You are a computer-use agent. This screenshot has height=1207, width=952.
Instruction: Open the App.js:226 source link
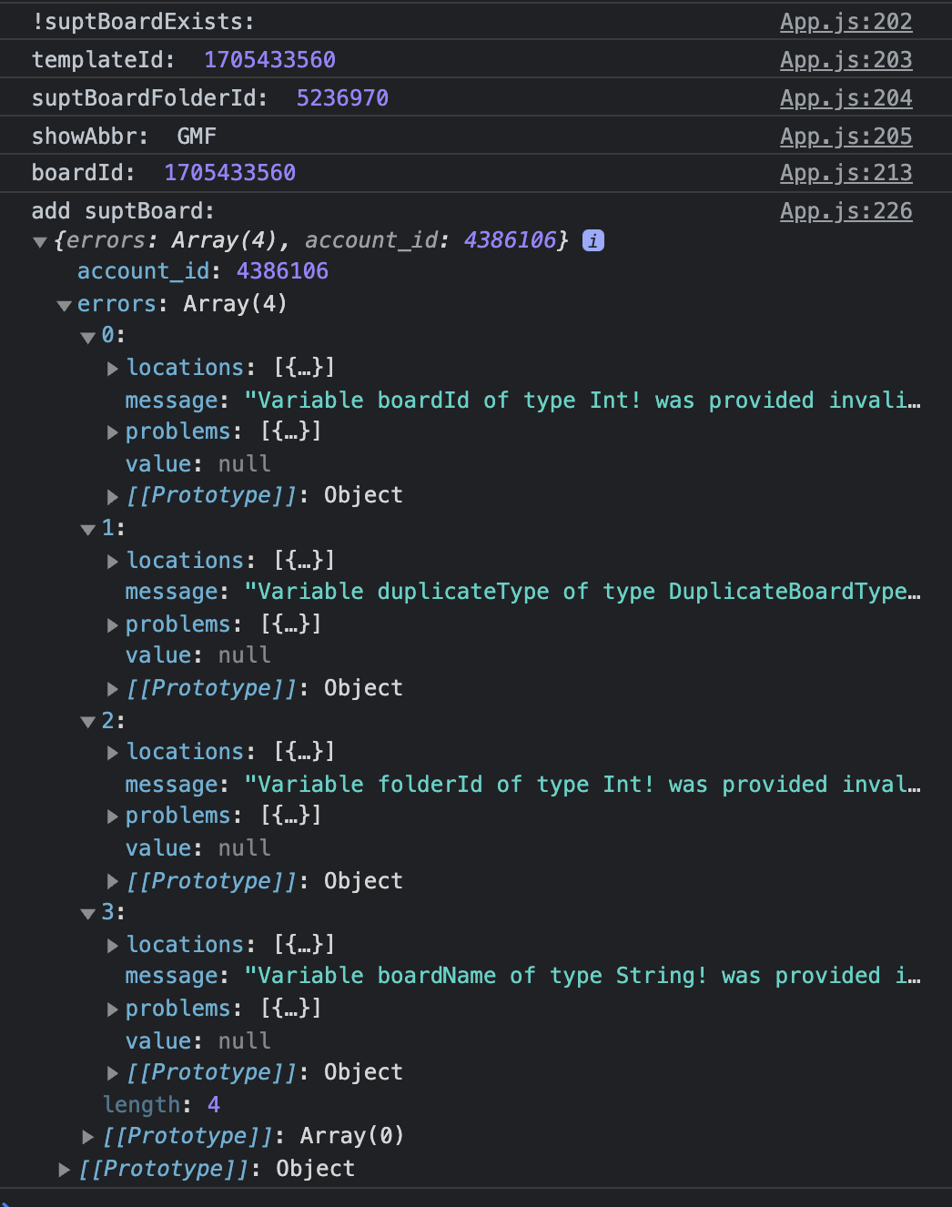tap(846, 211)
